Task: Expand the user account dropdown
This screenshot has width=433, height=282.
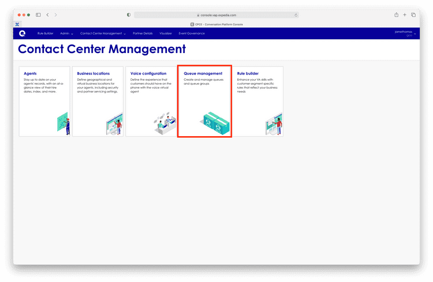Action: 405,33
